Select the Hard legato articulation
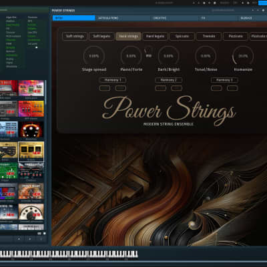Screen dimensions: 267x267 point(155,36)
